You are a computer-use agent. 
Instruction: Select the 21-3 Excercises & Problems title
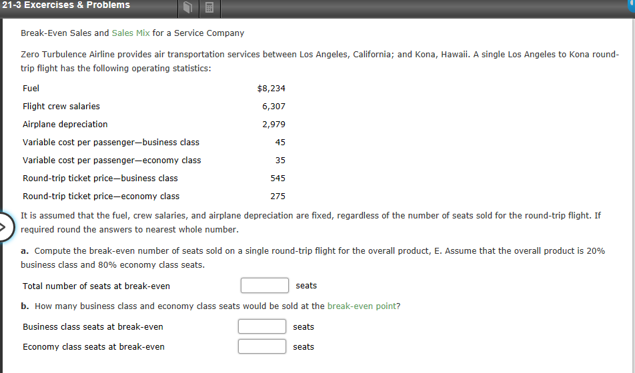pos(66,5)
